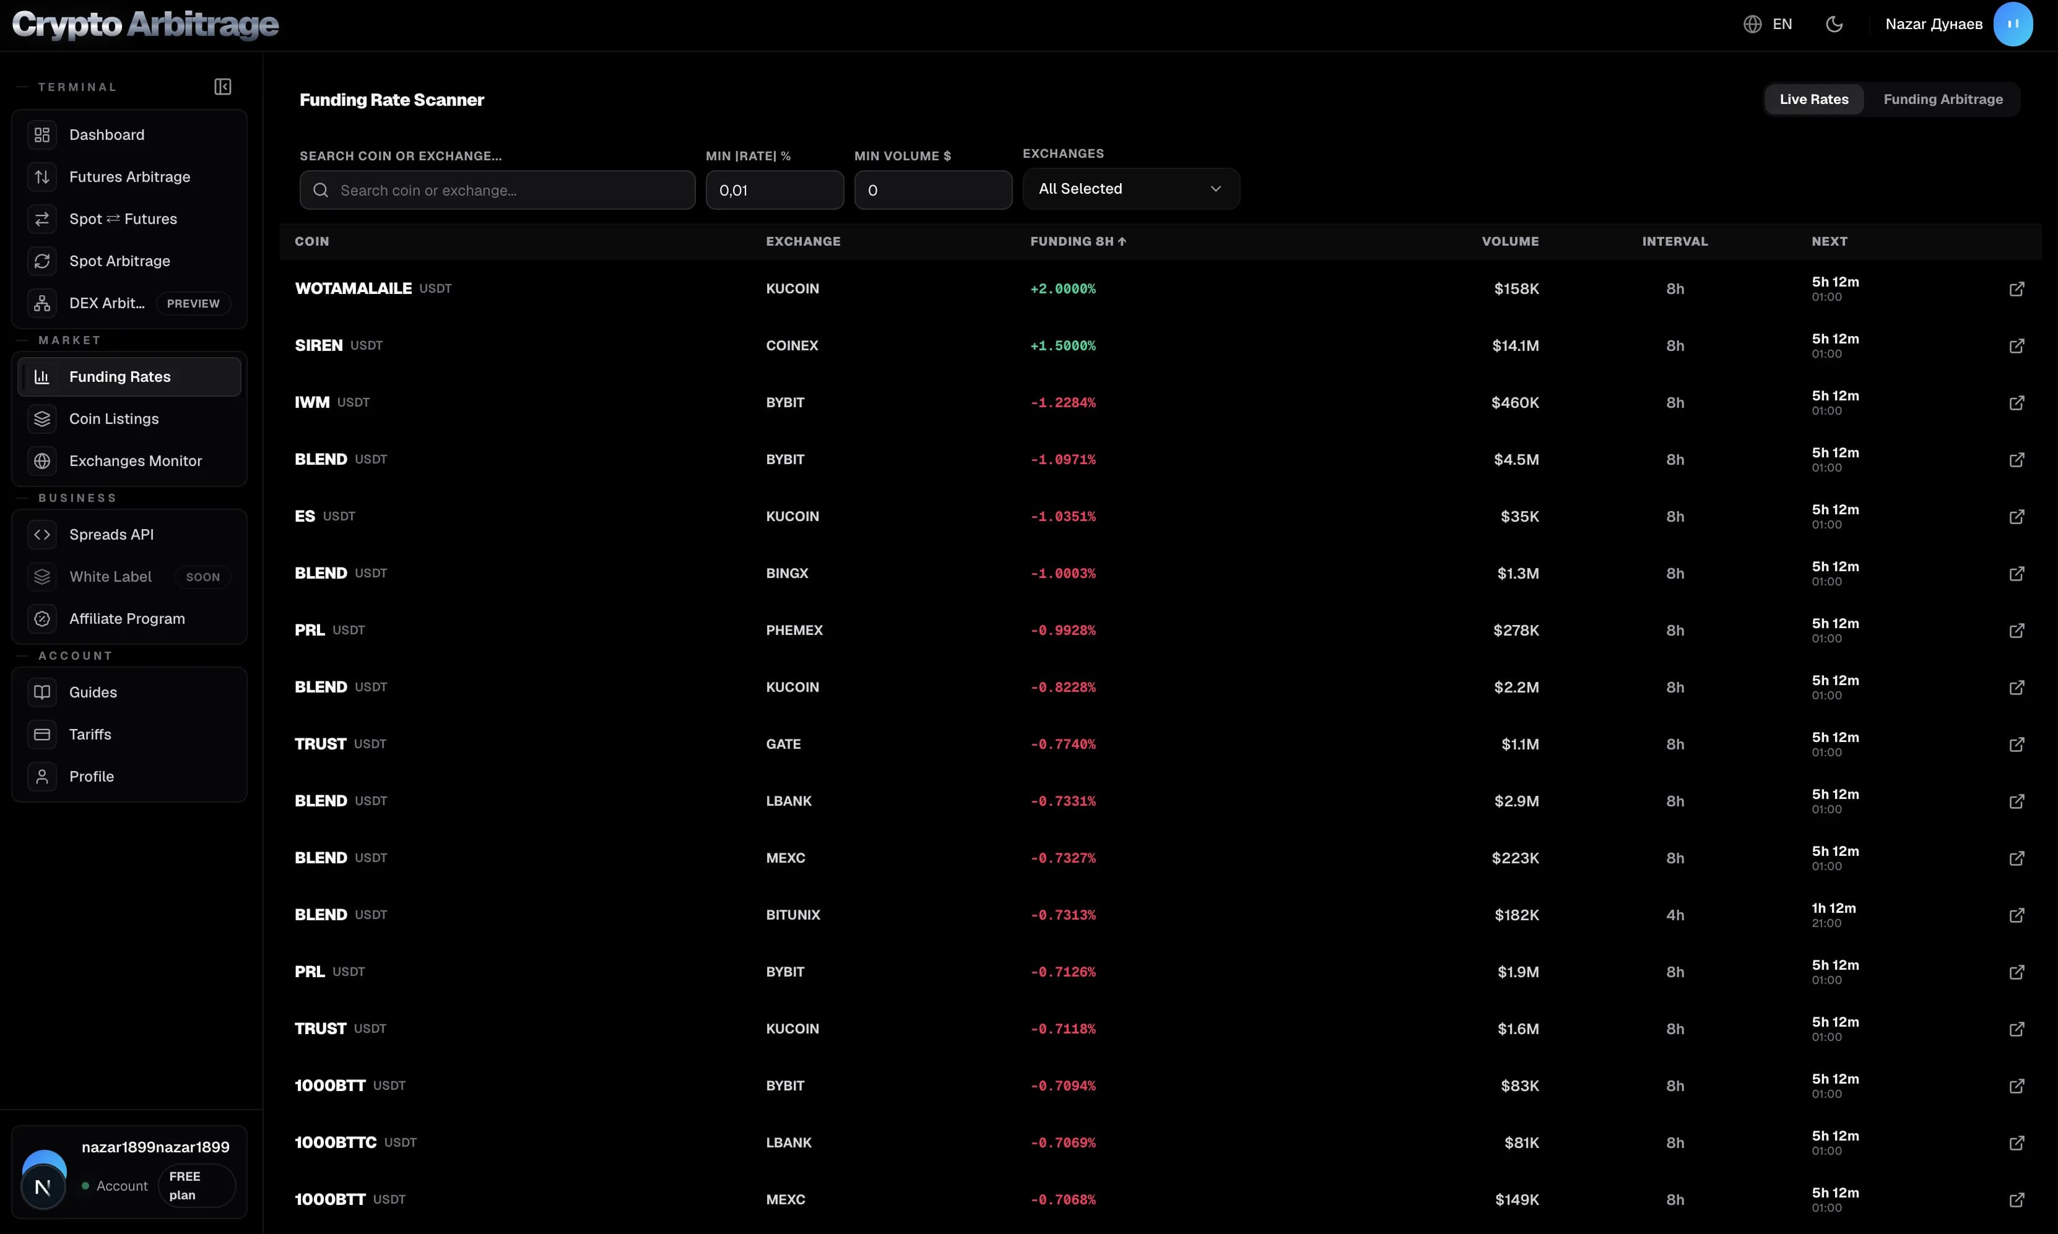Open Nazar Дунаев profile avatar

(x=2012, y=24)
